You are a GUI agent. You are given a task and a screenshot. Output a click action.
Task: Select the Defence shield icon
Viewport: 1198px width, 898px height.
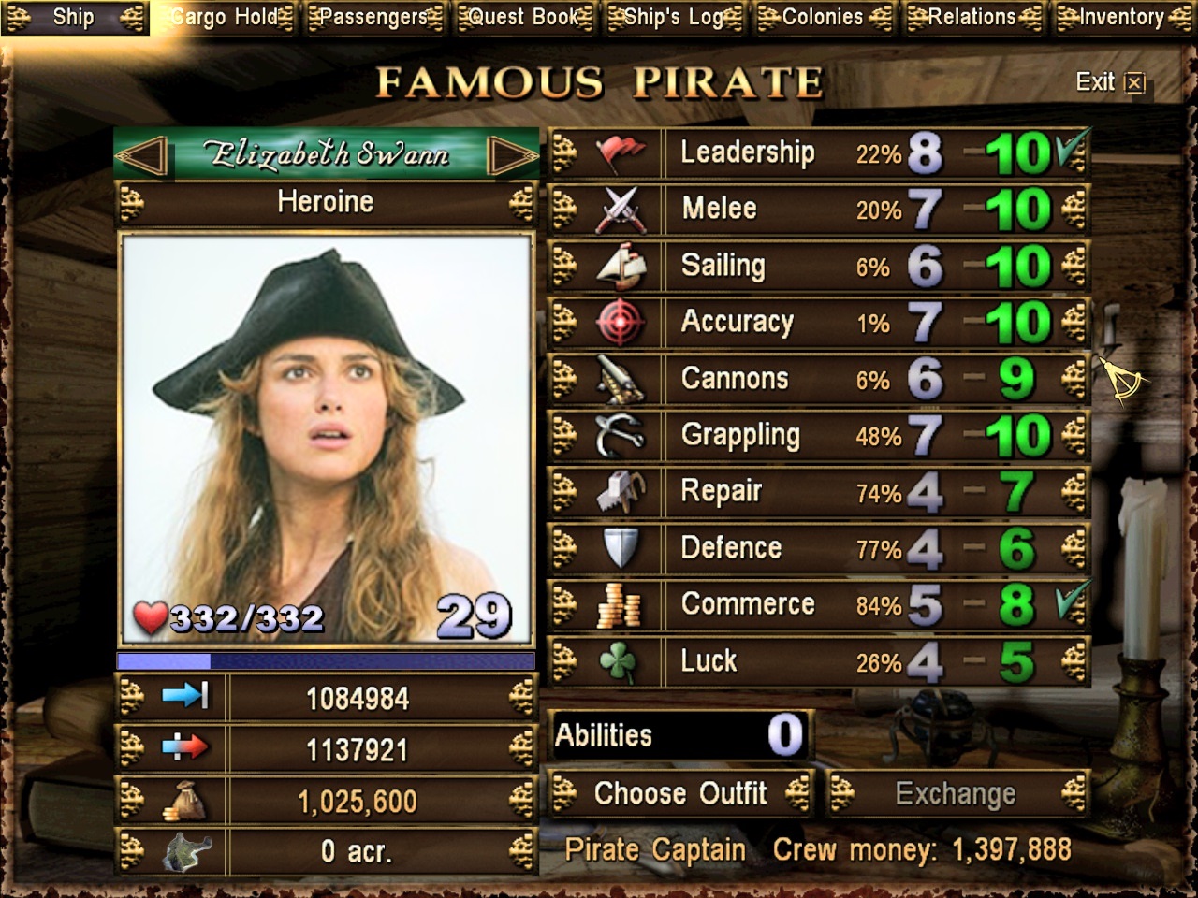(x=620, y=548)
